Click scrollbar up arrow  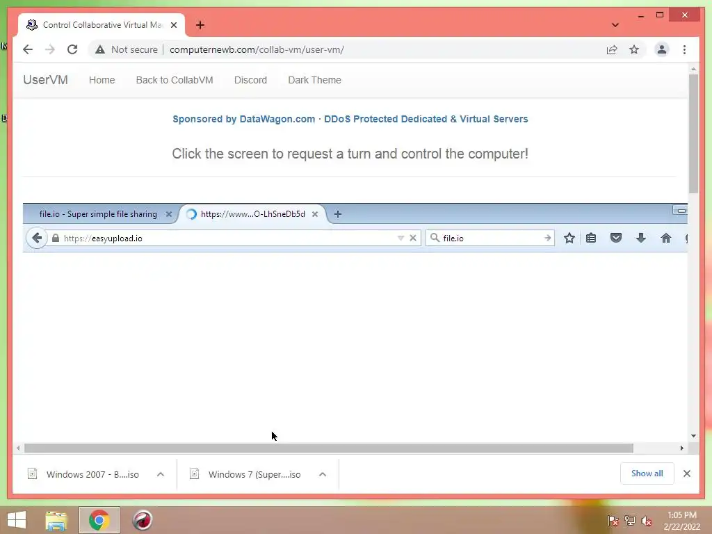(x=693, y=69)
